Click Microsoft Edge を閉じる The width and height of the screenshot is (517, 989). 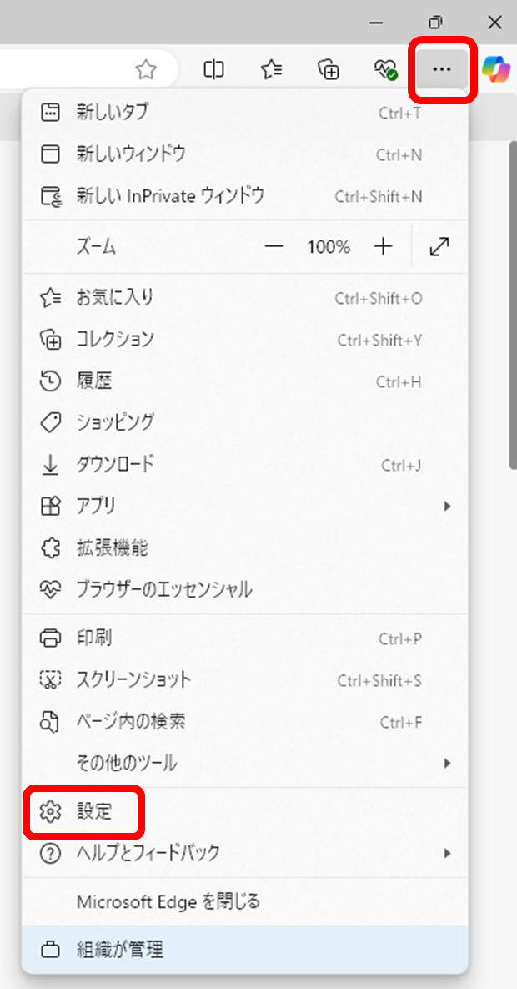244,901
